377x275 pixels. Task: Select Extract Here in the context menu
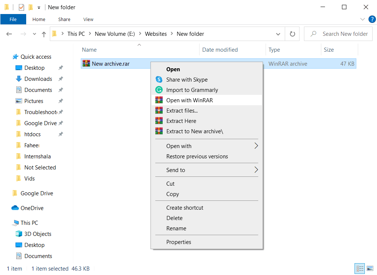207,121
